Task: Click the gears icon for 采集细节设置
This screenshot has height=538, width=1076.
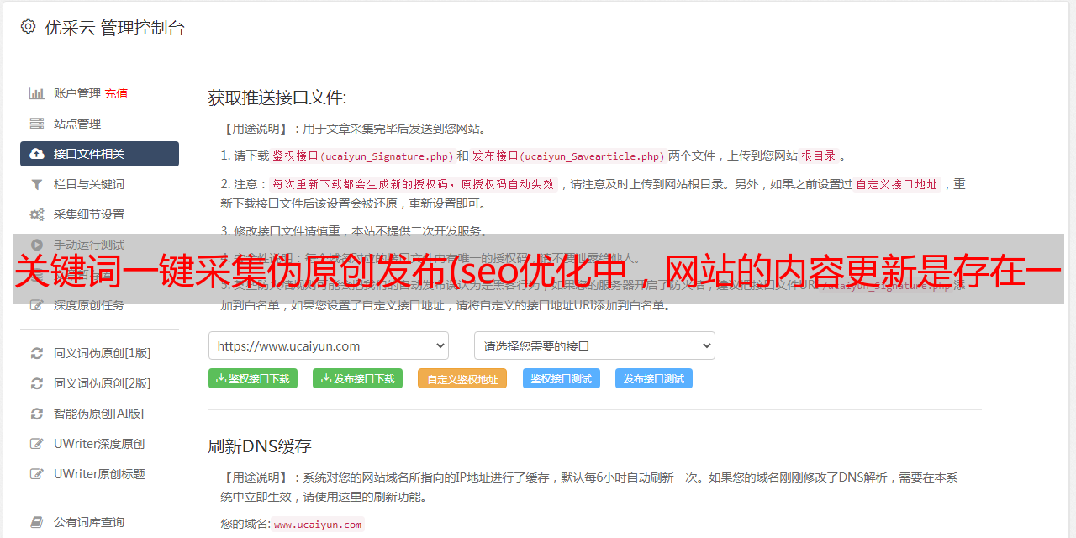Action: (x=37, y=214)
